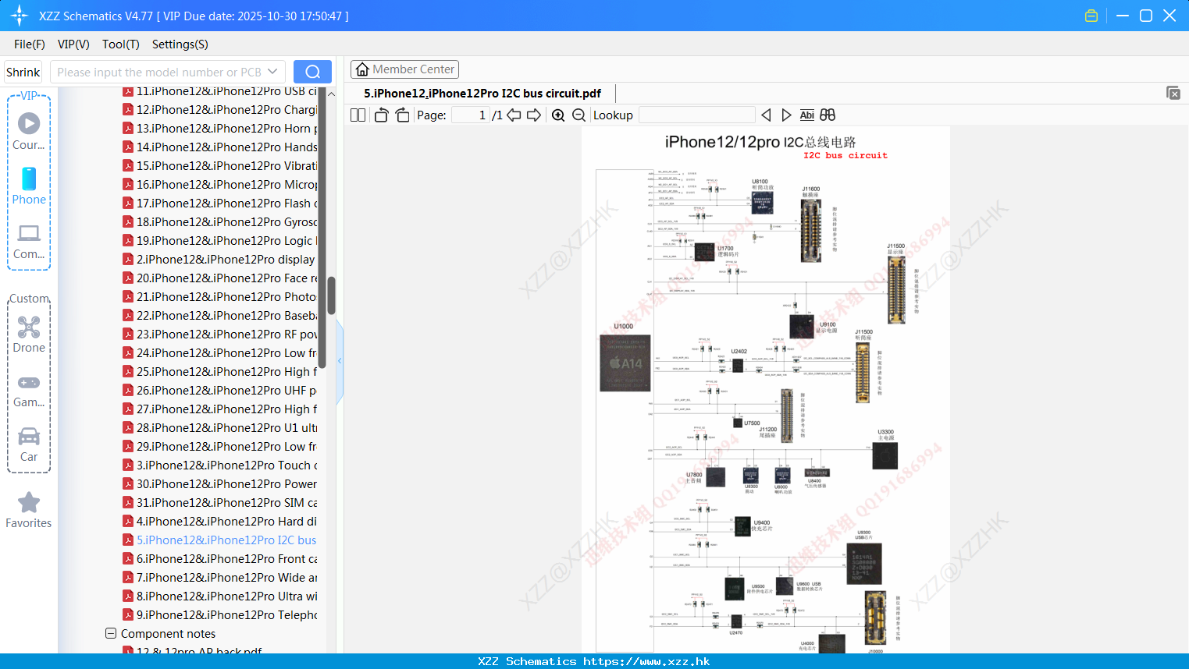Viewport: 1189px width, 669px height.
Task: Collapse the left panel splitter handle
Action: 340,361
